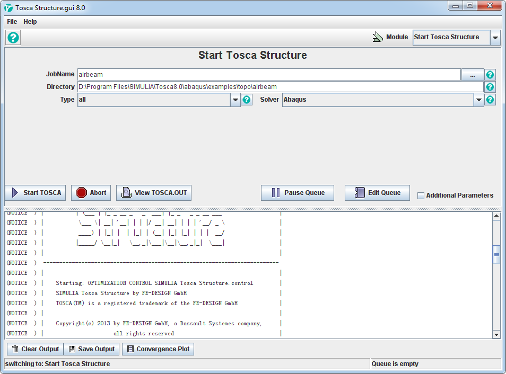Click the Tosca app icon in title bar

[x=8, y=8]
